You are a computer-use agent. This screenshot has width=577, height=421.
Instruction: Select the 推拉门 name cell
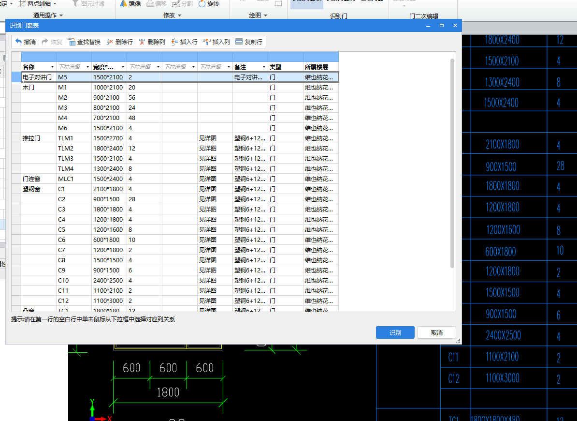tap(39, 138)
